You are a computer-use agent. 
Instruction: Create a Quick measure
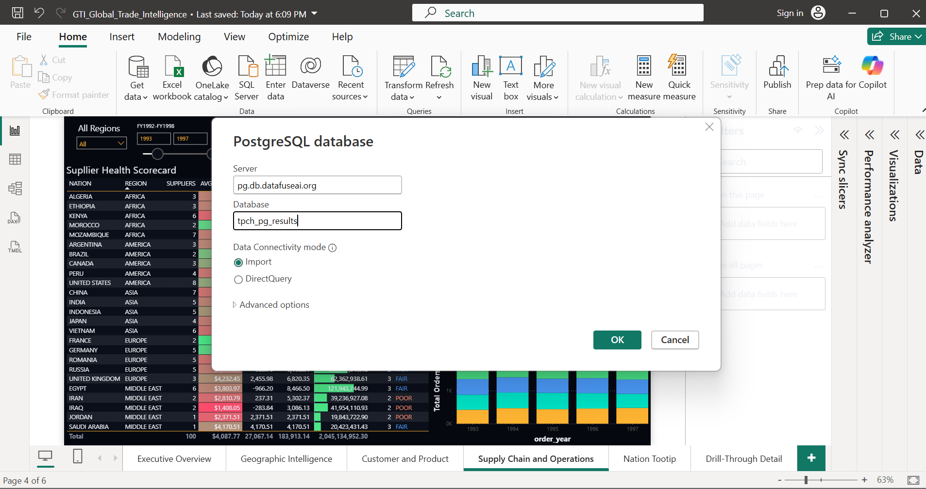pyautogui.click(x=679, y=78)
